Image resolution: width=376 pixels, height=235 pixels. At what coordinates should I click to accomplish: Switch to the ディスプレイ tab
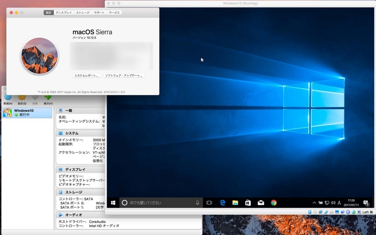pyautogui.click(x=64, y=12)
